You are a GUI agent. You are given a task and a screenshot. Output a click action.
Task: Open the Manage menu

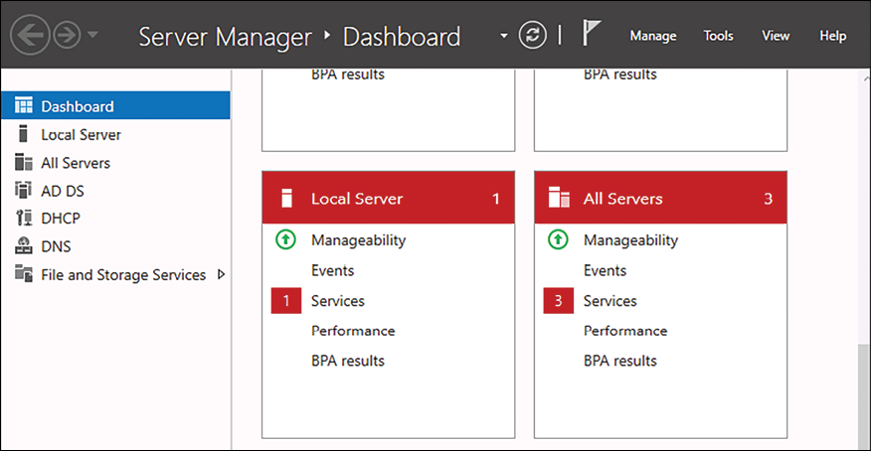tap(653, 36)
